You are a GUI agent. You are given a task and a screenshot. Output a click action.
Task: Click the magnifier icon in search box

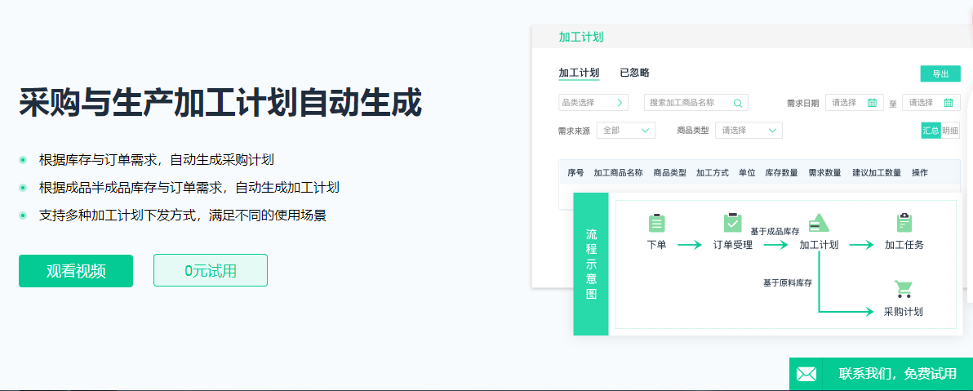tap(738, 103)
